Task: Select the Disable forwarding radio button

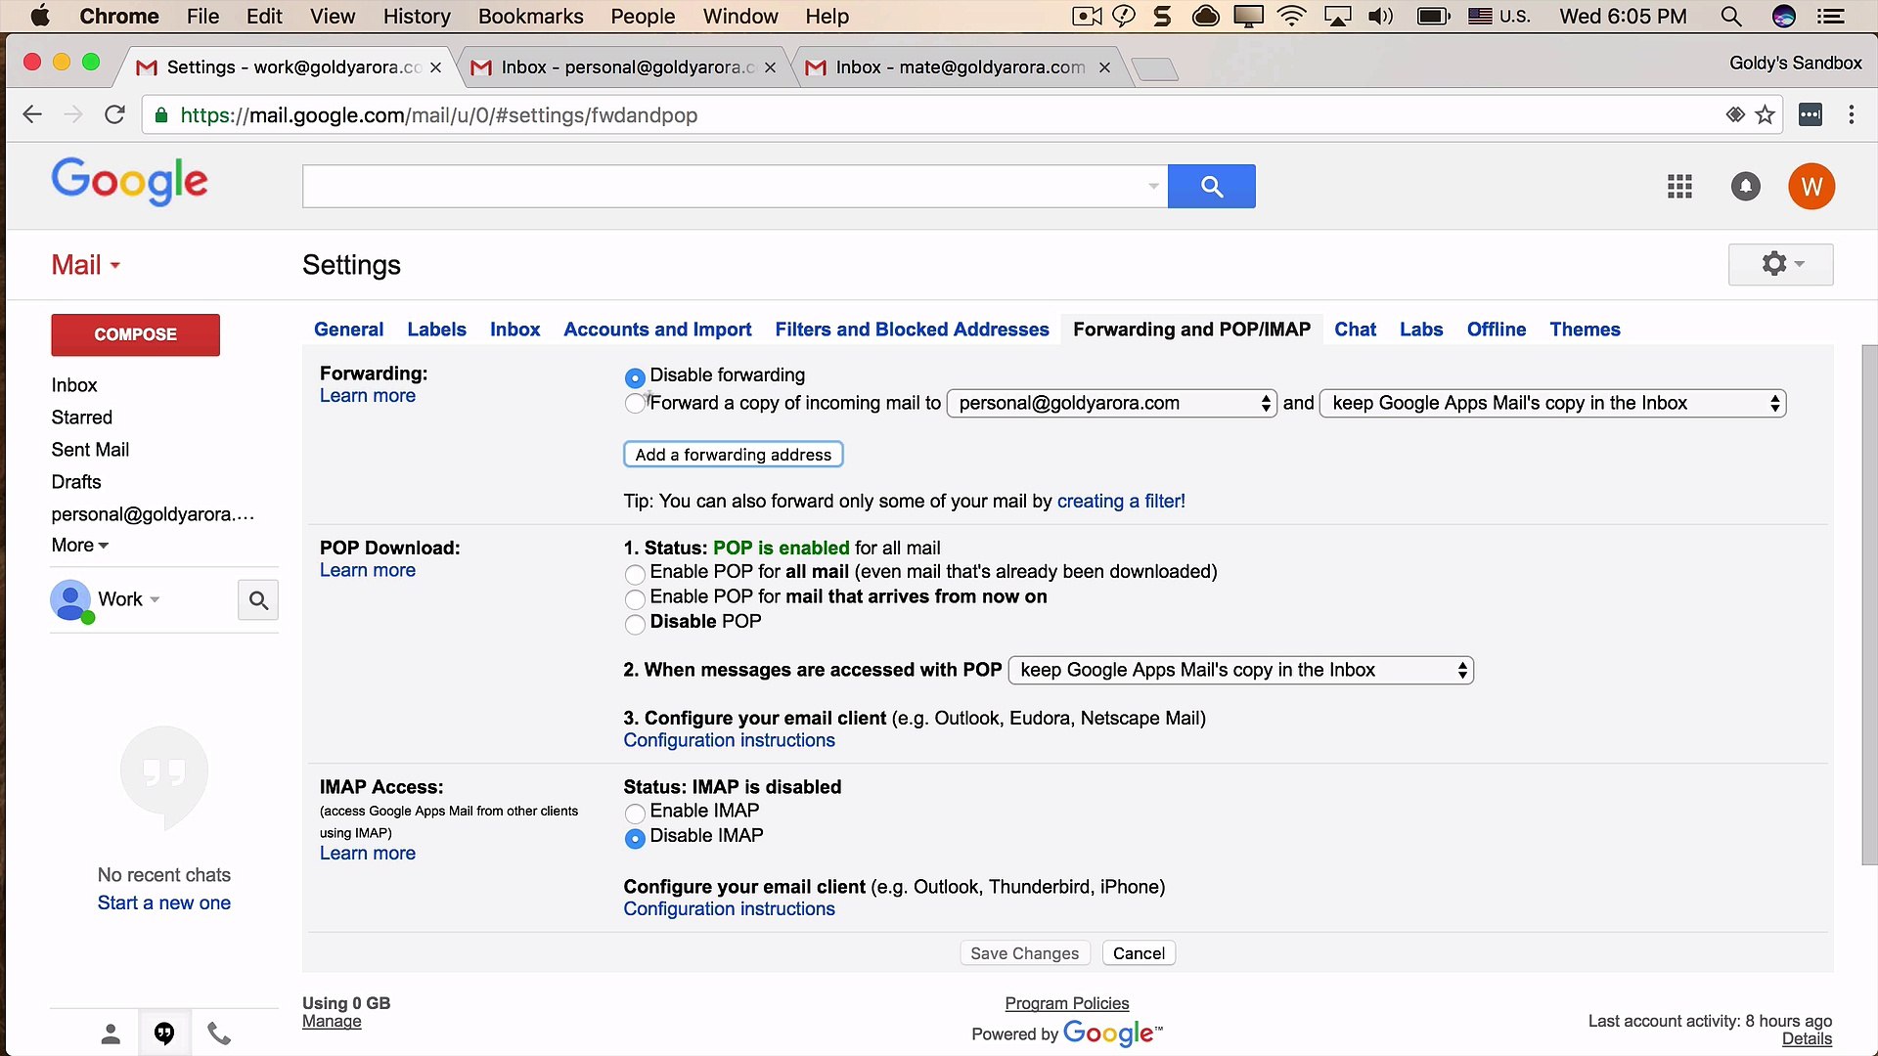Action: tap(634, 378)
